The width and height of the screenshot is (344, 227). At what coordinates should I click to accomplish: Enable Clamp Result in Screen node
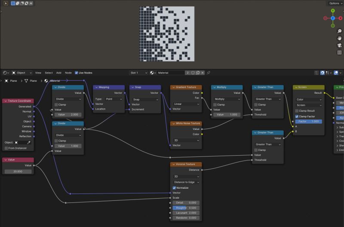pos(297,111)
